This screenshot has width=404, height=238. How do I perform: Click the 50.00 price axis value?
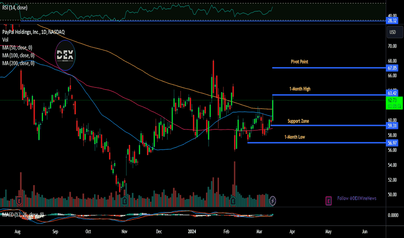pos(392,195)
